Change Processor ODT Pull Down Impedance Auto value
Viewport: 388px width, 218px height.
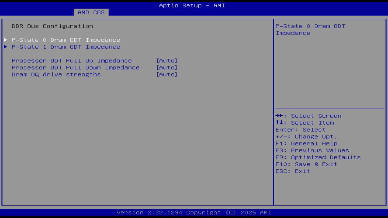coord(167,68)
